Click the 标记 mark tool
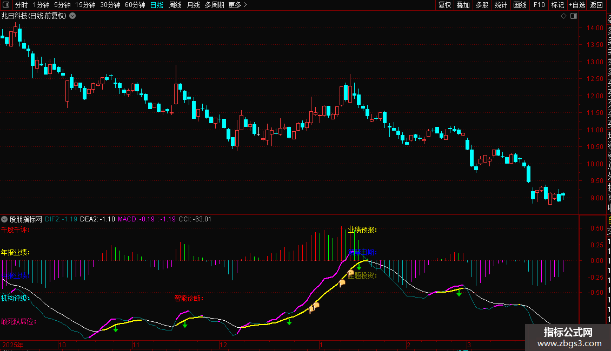Screen dimensions: 611x351 tap(557, 5)
